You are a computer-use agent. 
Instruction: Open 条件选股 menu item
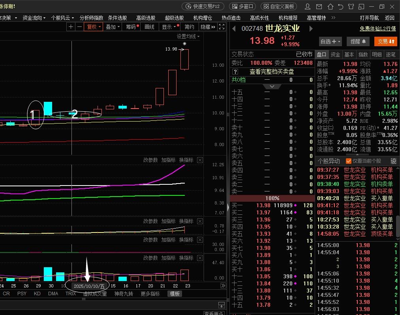[117, 18]
